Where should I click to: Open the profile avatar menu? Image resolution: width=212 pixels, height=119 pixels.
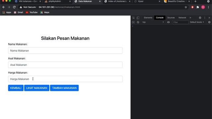tap(203, 7)
